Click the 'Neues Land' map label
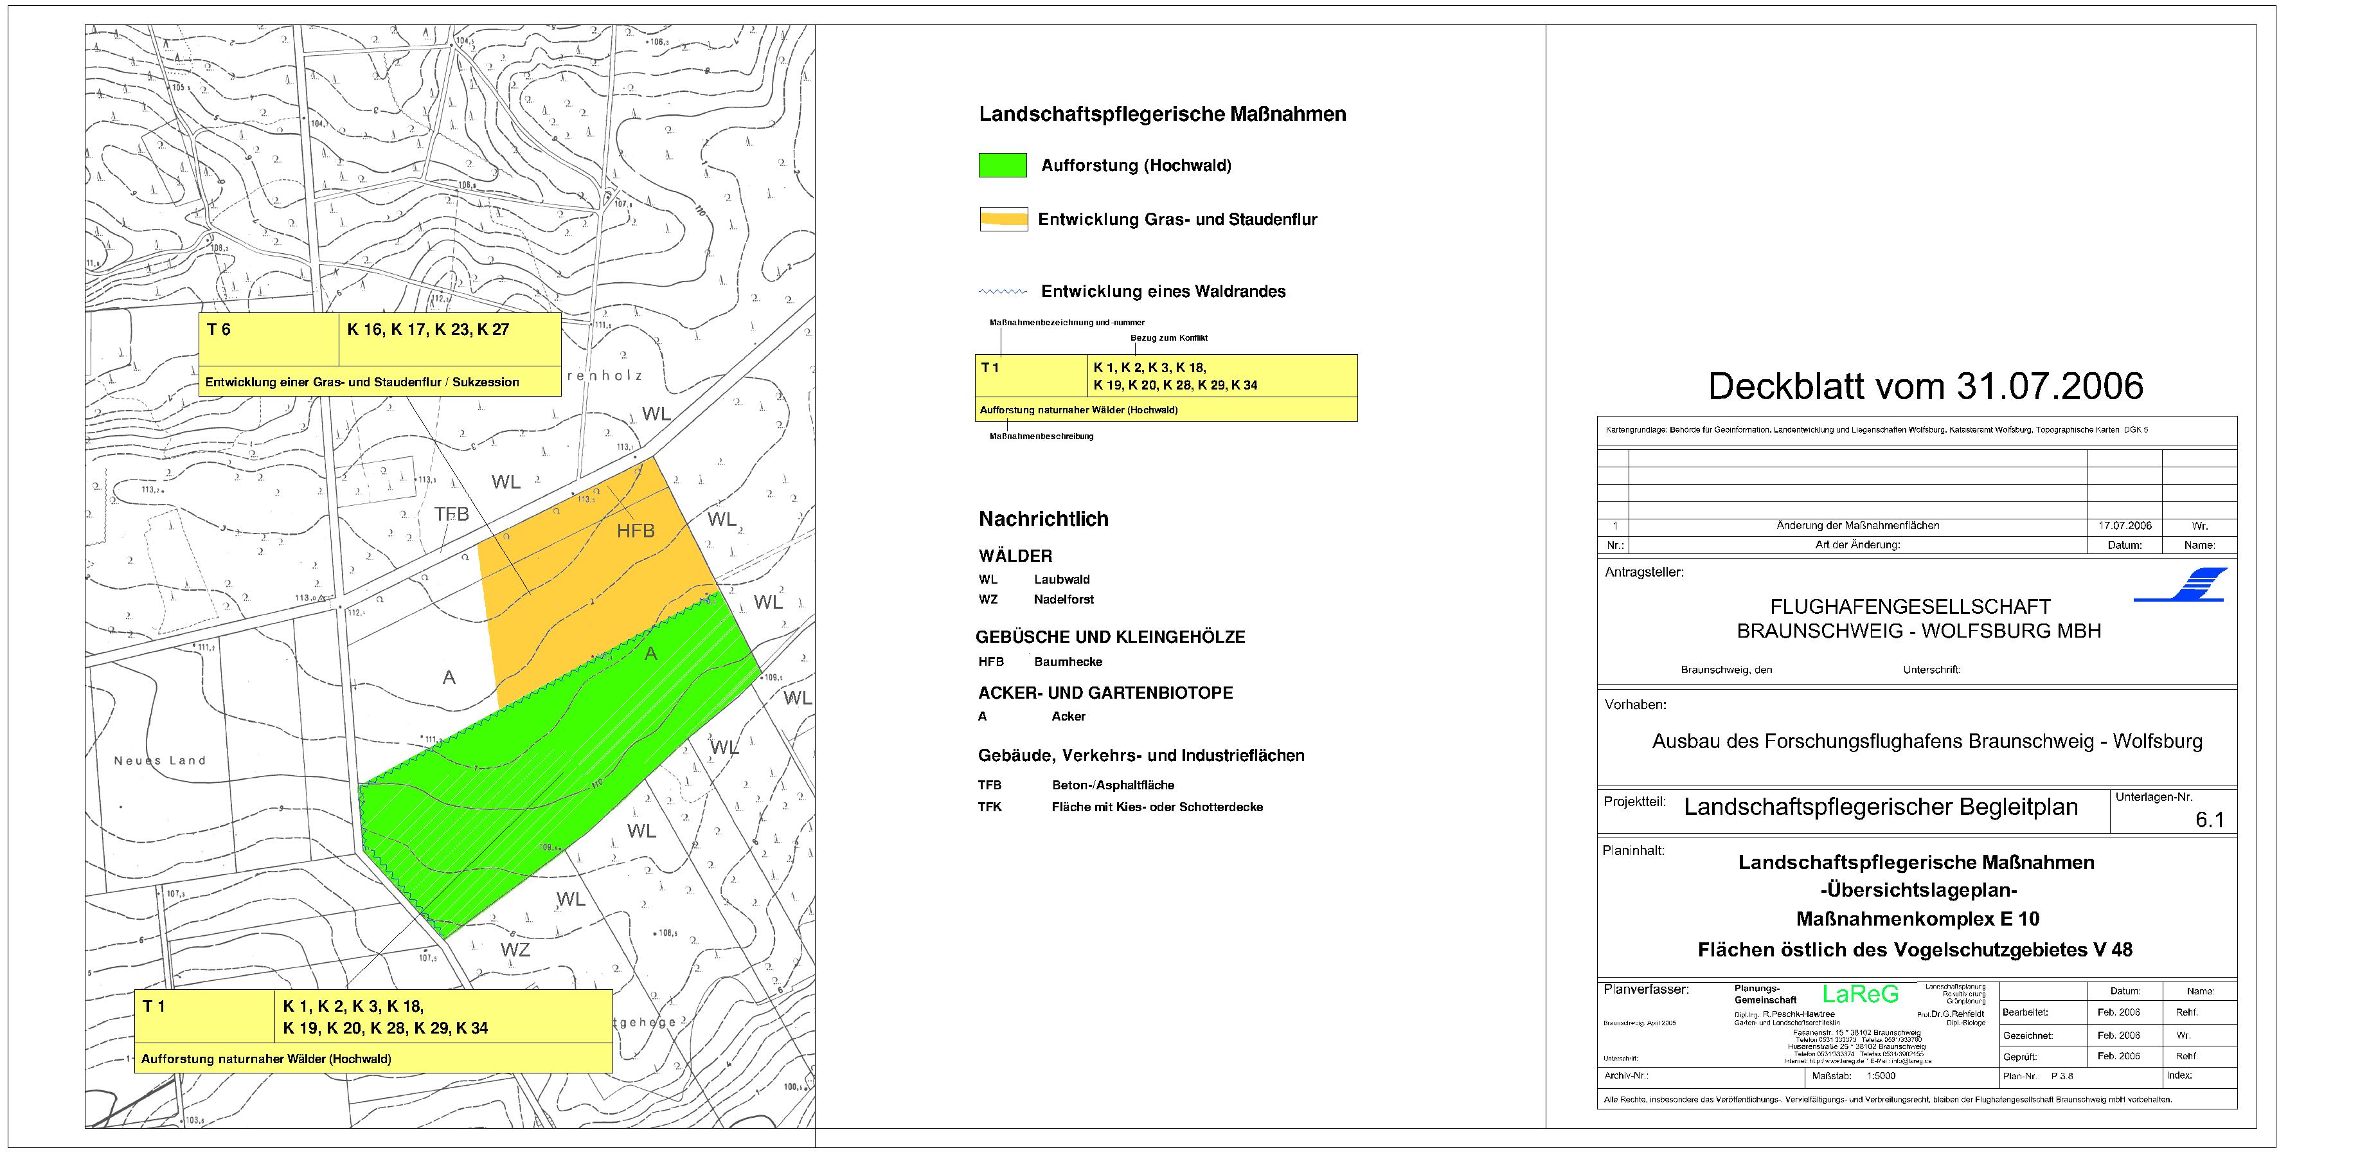 click(x=159, y=761)
